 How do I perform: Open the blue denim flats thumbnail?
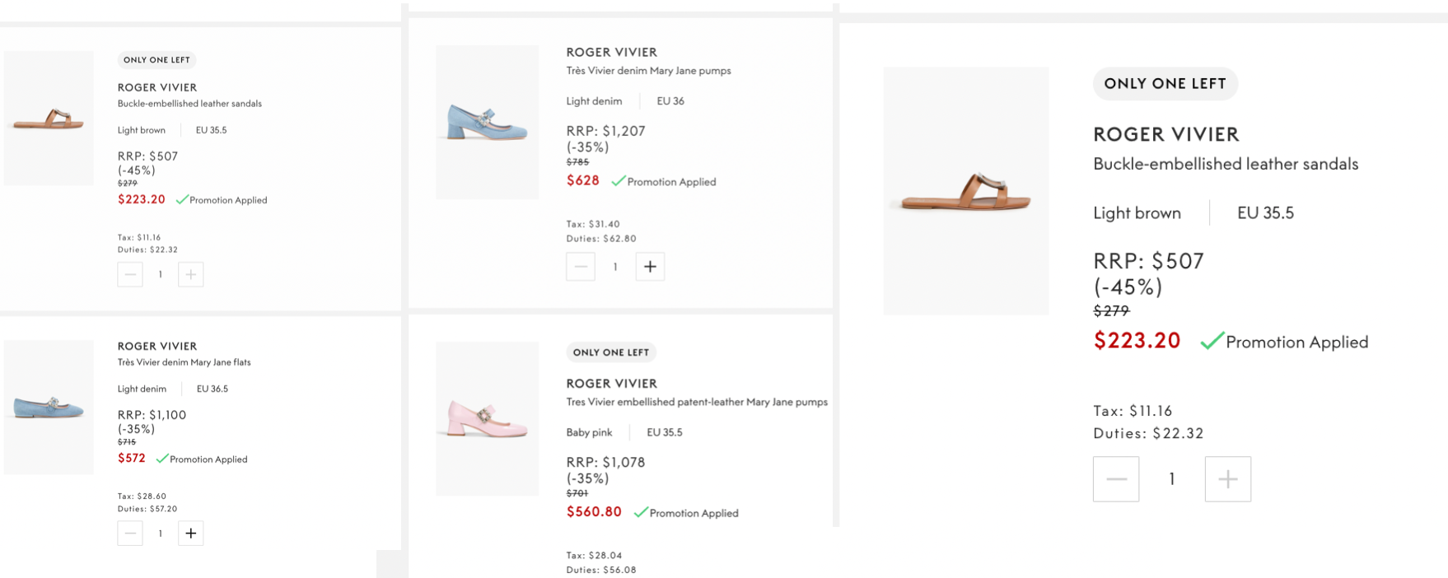point(49,407)
